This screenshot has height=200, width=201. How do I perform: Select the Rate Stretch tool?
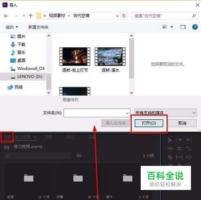[x=189, y=149]
